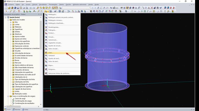Image resolution: width=199 pixels, height=111 pixels.
Task: Choose Setor circular... entry
Action: click(62, 49)
